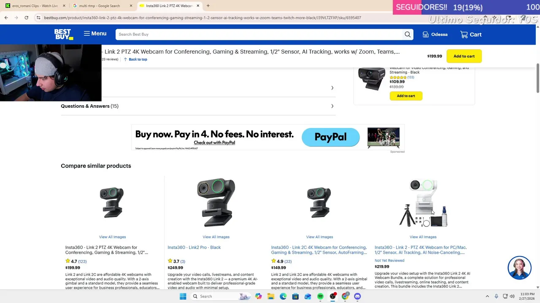Open the Best Buy Menu
This screenshot has width=540, height=303.
click(x=95, y=34)
